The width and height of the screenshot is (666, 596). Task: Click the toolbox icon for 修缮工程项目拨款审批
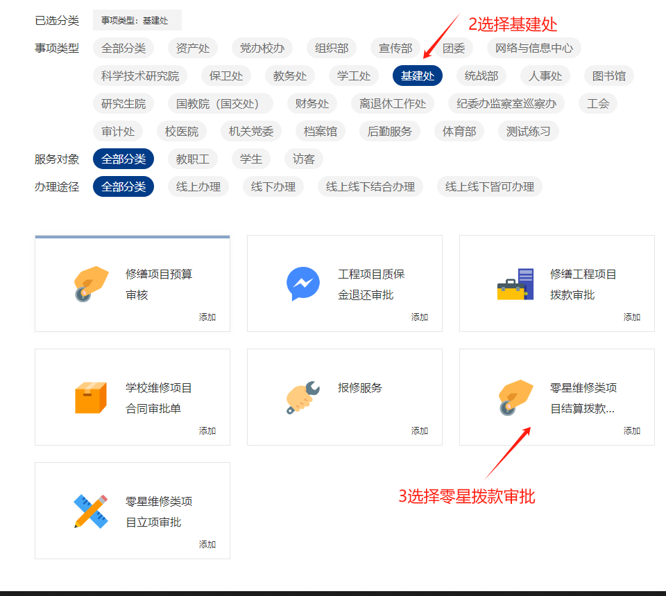tap(515, 284)
